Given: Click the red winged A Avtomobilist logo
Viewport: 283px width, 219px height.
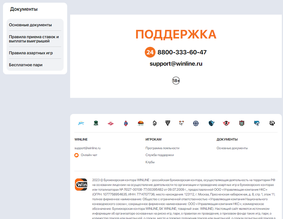Looking at the screenshot, I should point(226,124).
